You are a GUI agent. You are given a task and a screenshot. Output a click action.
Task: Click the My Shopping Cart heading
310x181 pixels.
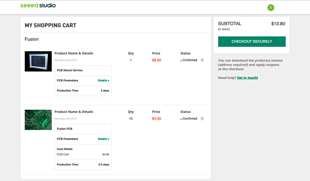click(50, 25)
